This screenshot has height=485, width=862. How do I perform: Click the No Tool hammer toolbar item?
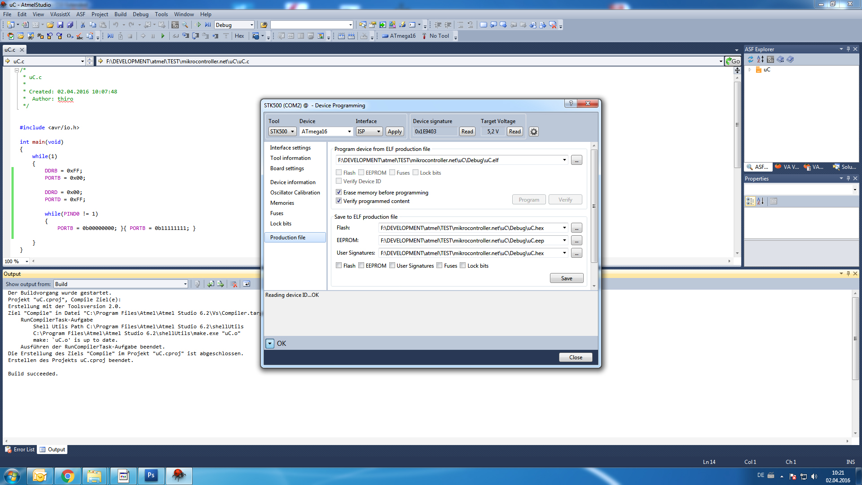point(435,36)
